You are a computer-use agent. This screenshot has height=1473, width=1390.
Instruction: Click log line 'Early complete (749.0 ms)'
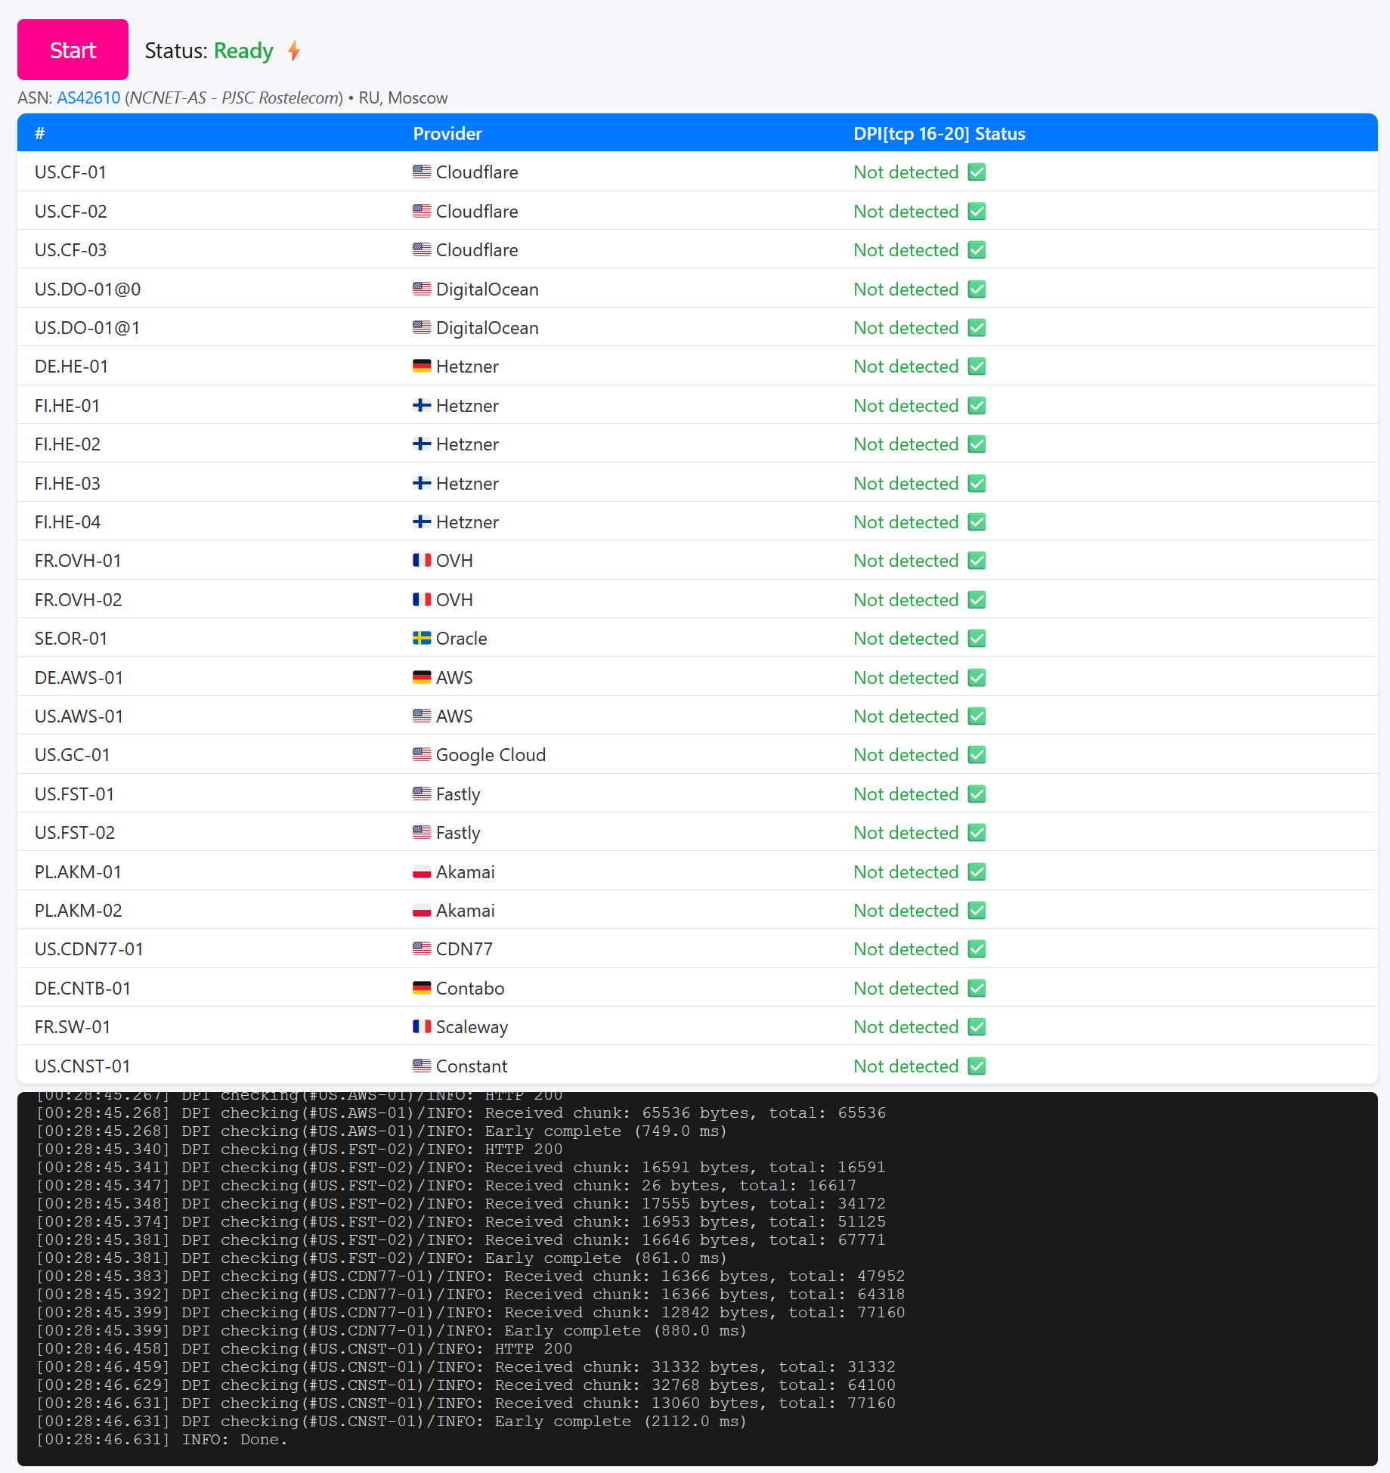(x=382, y=1131)
